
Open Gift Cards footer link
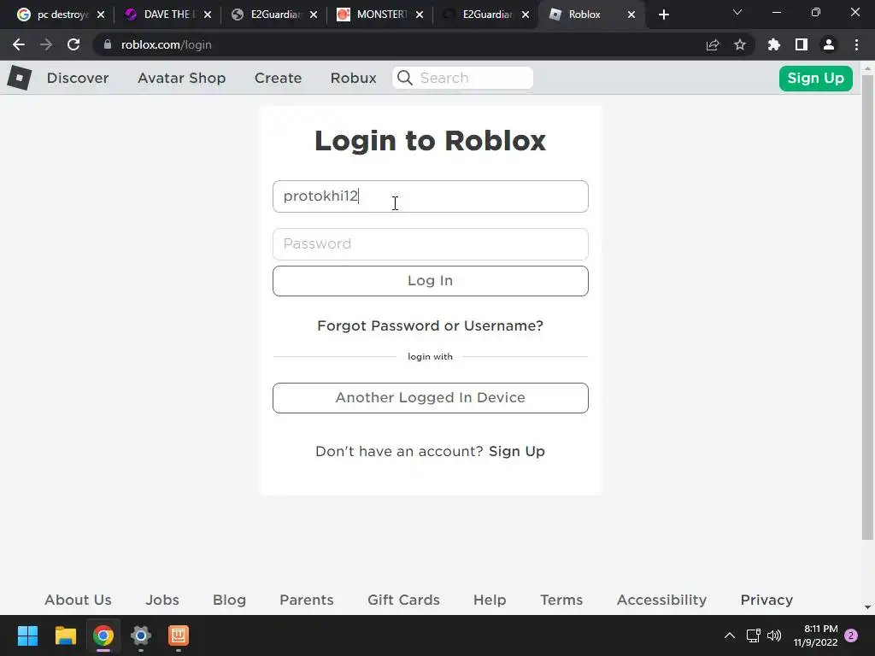403,600
